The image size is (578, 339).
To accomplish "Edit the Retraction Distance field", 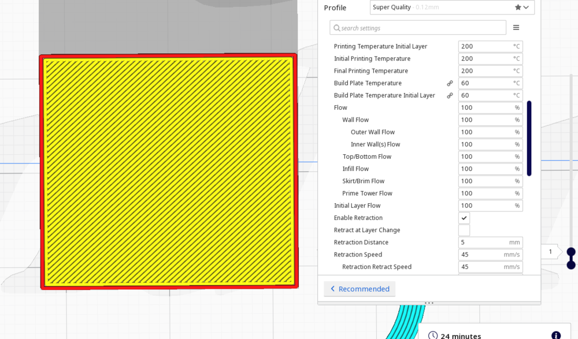I will 490,242.
